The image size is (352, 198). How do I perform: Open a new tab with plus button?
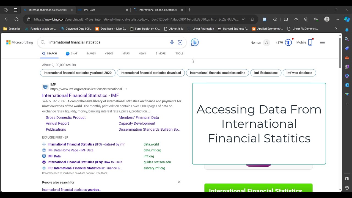click(x=189, y=10)
